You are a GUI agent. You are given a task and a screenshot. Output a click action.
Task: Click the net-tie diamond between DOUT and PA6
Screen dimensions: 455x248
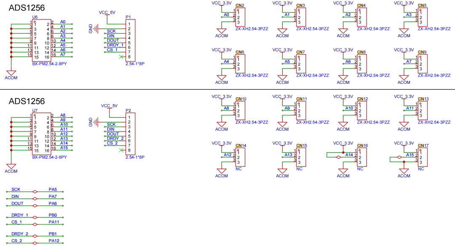[35, 205]
